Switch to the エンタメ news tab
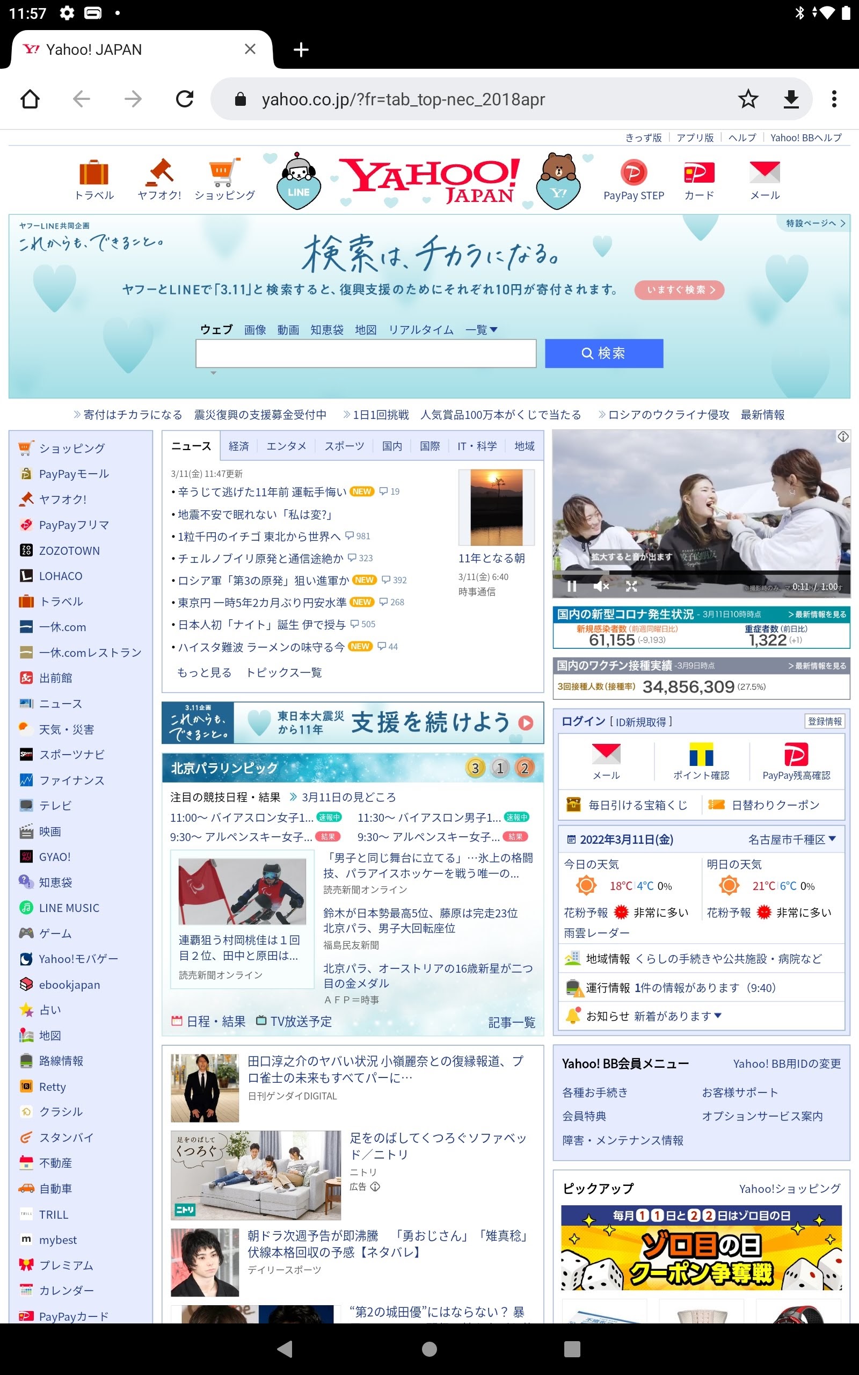859x1375 pixels. pos(286,446)
